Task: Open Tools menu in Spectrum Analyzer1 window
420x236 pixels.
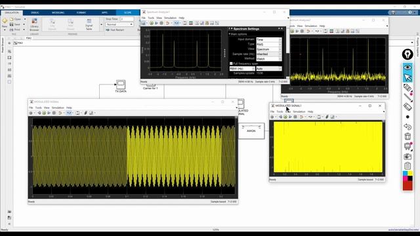Action: tap(151, 18)
